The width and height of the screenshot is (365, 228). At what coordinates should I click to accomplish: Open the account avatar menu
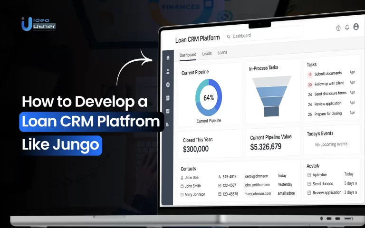click(356, 27)
